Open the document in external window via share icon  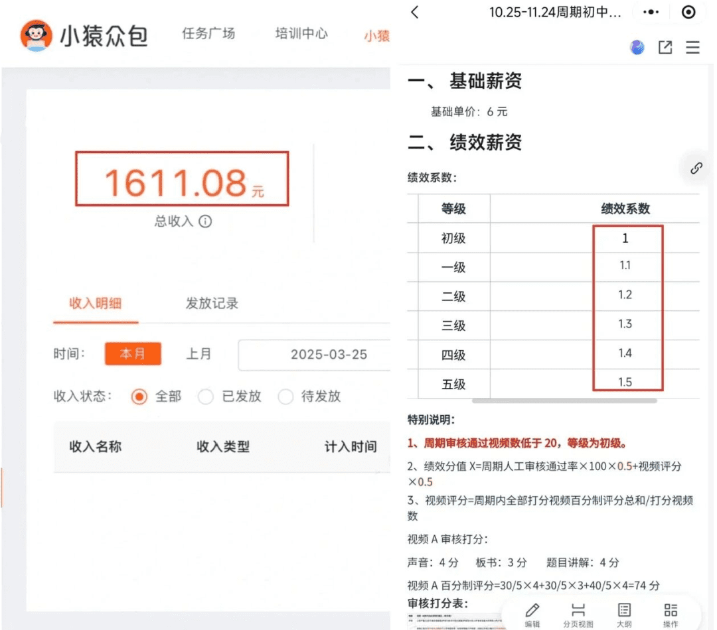pyautogui.click(x=665, y=47)
